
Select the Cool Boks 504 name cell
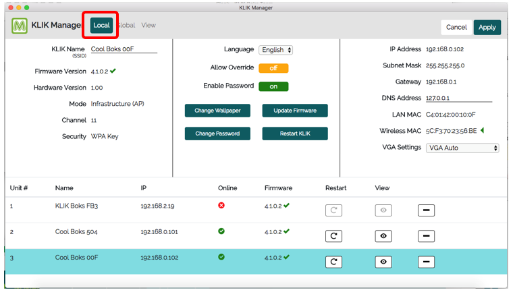click(76, 232)
